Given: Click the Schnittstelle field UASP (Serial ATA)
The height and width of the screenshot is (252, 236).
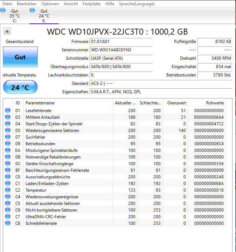Looking at the screenshot, I should pos(121,58).
